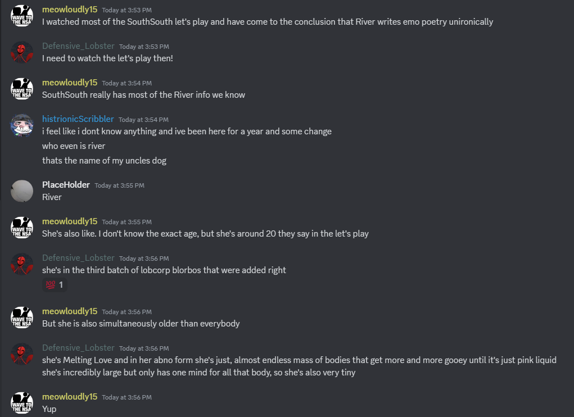Select the "who even is river" message
Viewport: 574px width, 417px height.
tap(74, 146)
